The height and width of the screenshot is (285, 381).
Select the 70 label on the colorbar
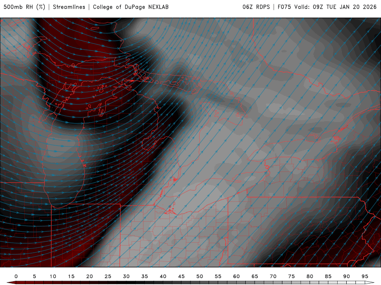click(273, 276)
